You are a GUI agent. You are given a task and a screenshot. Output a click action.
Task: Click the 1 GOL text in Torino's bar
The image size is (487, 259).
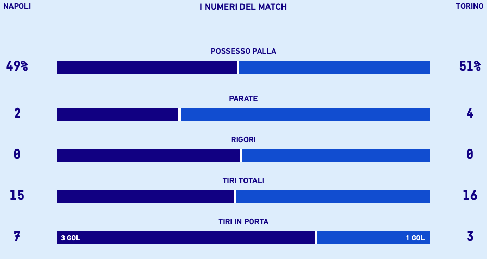pos(415,238)
